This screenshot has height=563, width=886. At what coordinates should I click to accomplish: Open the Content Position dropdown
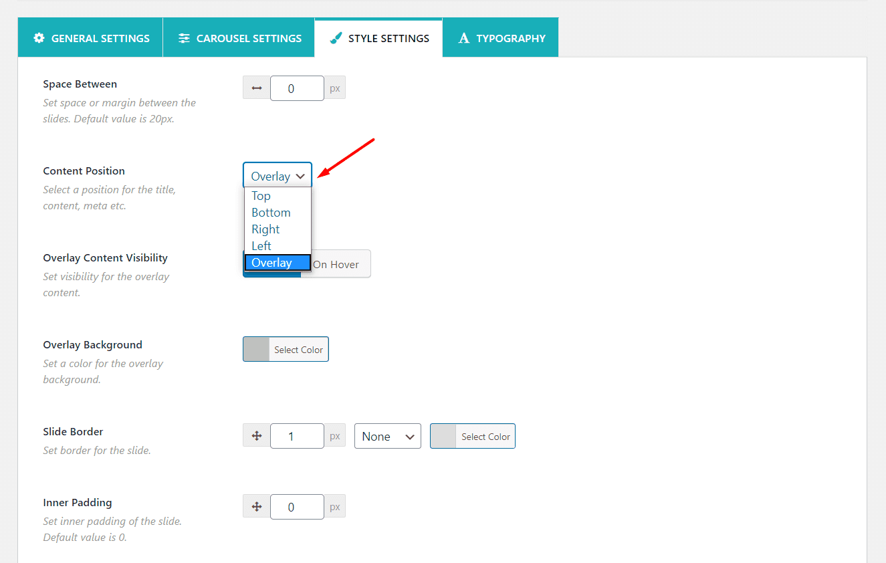278,176
